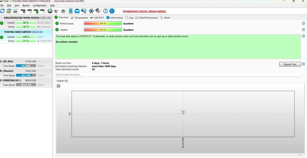This screenshot has width=307, height=158.
Task: Switch to the Temperature tab
Action: tap(79, 17)
